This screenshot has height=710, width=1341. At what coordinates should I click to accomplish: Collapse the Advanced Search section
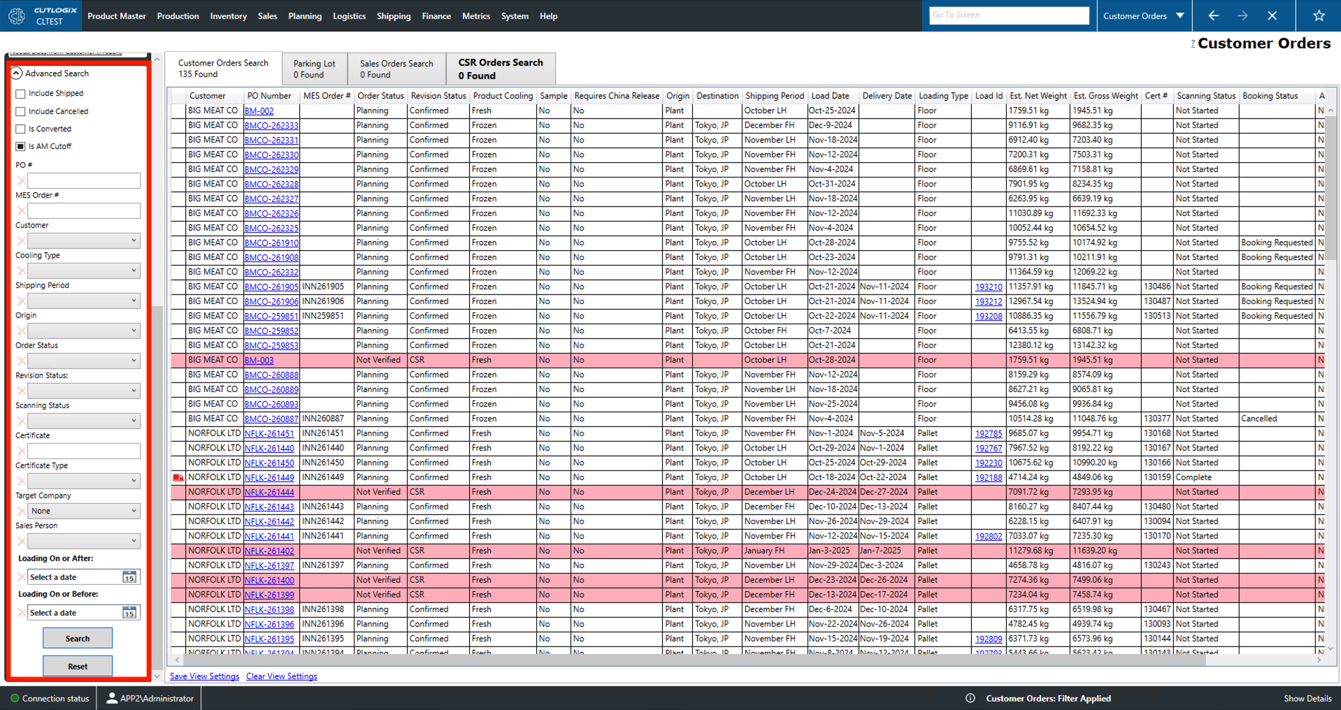click(x=17, y=73)
